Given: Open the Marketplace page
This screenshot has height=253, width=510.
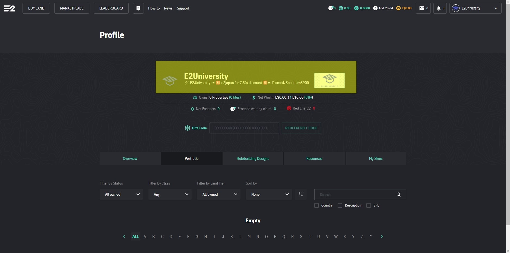Looking at the screenshot, I should 72,8.
